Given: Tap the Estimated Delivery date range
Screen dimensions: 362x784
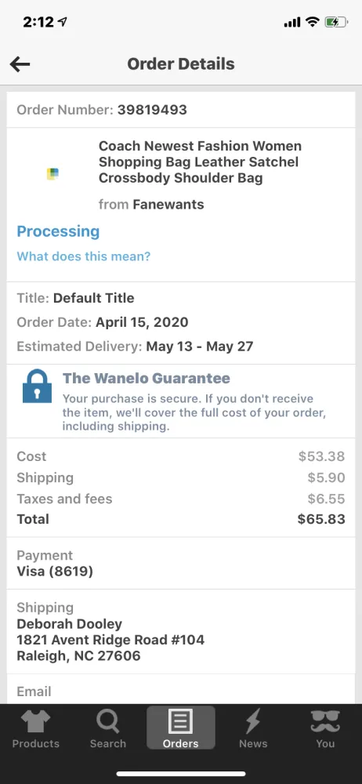Looking at the screenshot, I should point(200,347).
